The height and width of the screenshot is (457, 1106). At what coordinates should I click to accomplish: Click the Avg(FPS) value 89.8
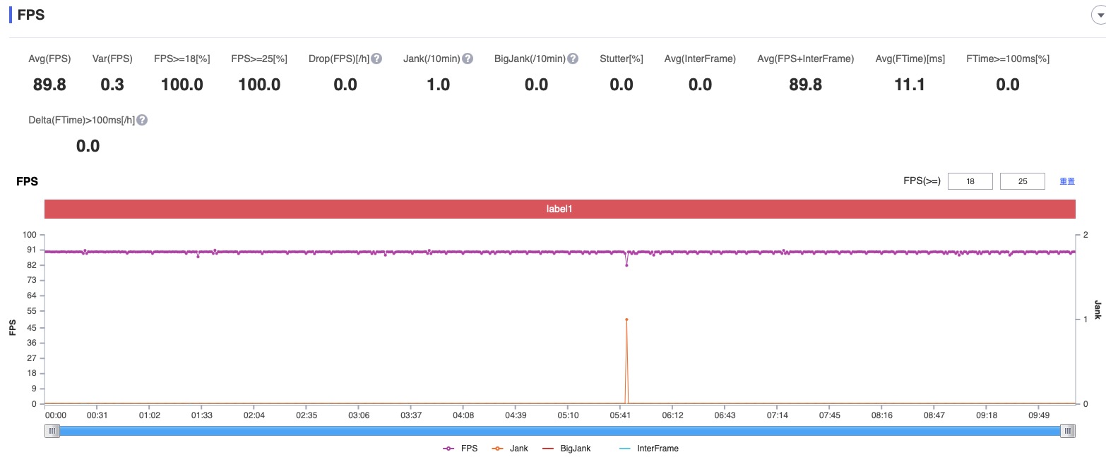(x=49, y=85)
